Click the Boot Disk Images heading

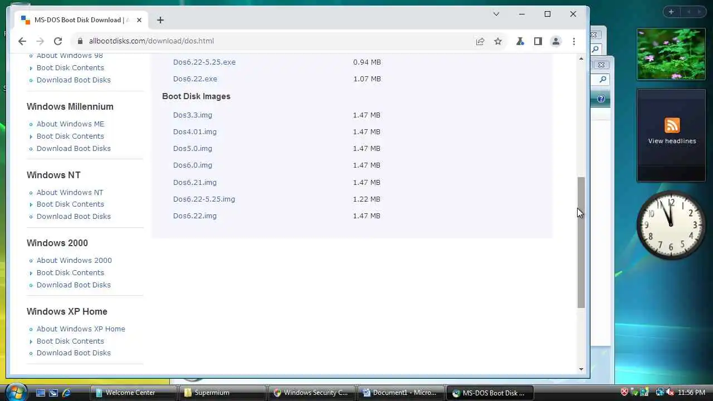[196, 96]
